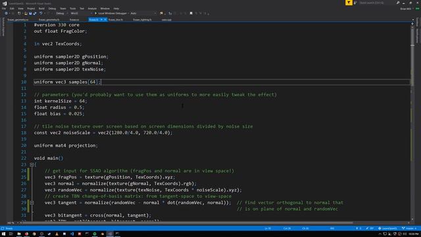Click the Navigate Backward toolbar icon
This screenshot has height=237, width=421.
coord(6,13)
